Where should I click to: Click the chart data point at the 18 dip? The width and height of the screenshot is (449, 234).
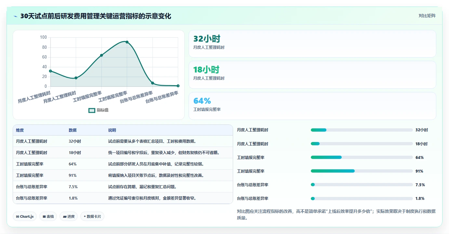[76, 78]
